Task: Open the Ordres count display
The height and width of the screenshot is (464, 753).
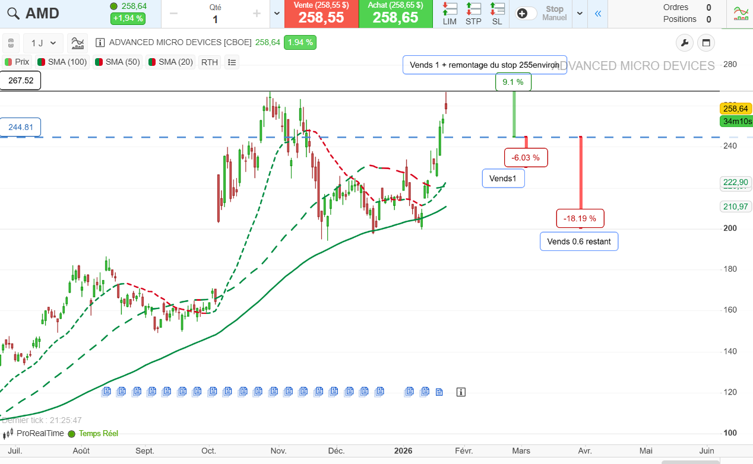Action: [x=687, y=7]
